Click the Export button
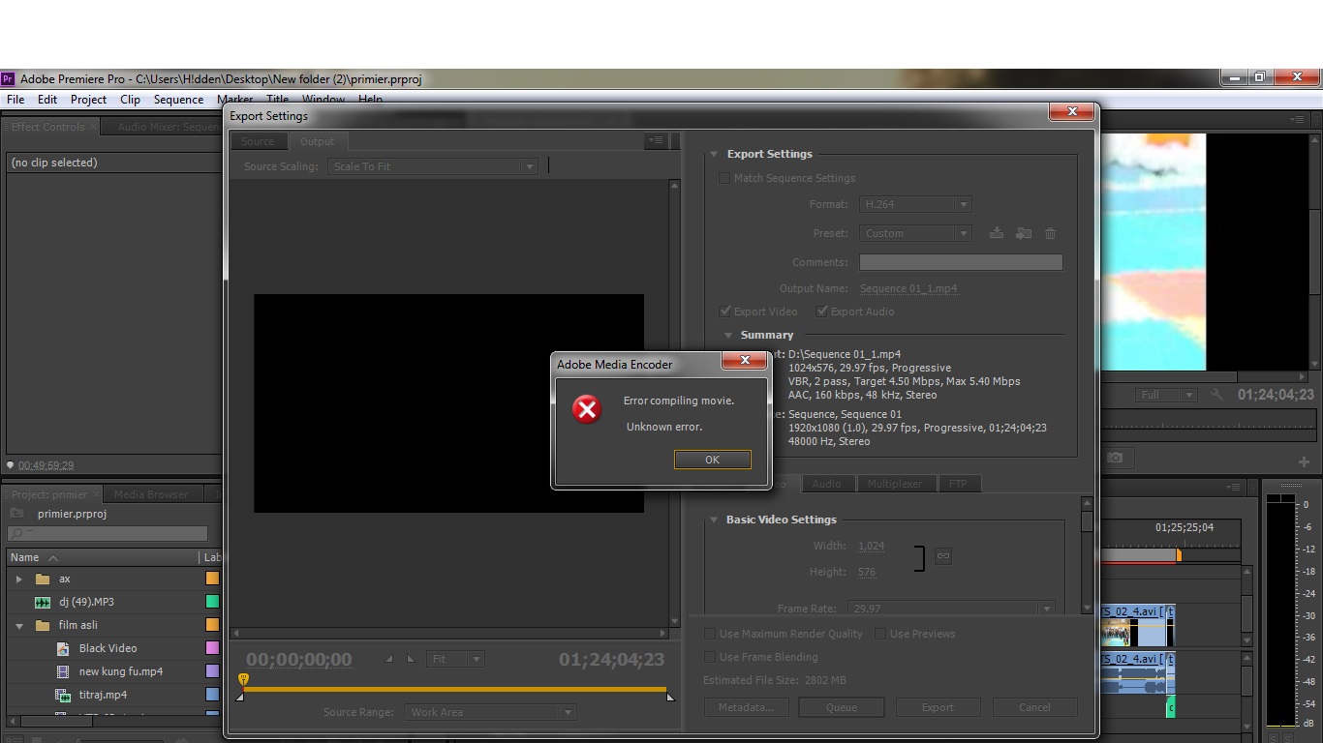Viewport: 1323px width, 743px height. point(938,707)
